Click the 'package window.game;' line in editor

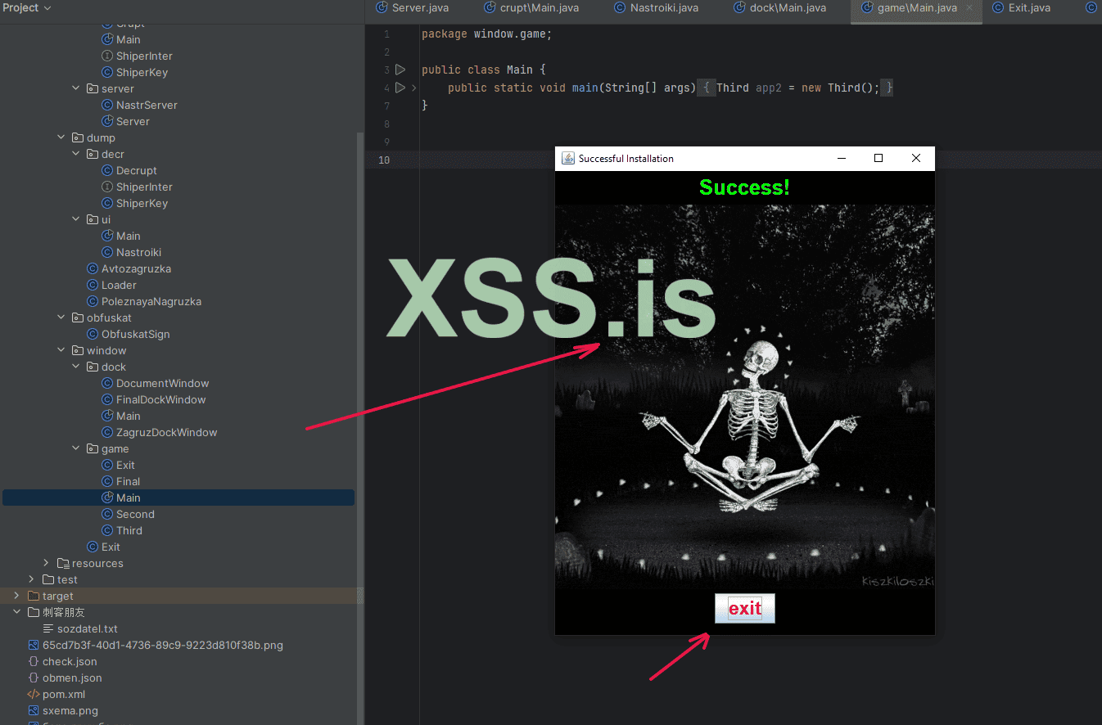(487, 34)
